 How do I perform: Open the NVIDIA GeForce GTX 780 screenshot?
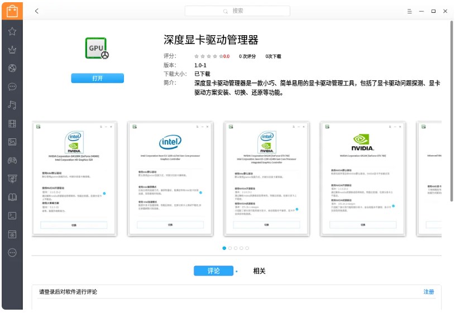362,179
